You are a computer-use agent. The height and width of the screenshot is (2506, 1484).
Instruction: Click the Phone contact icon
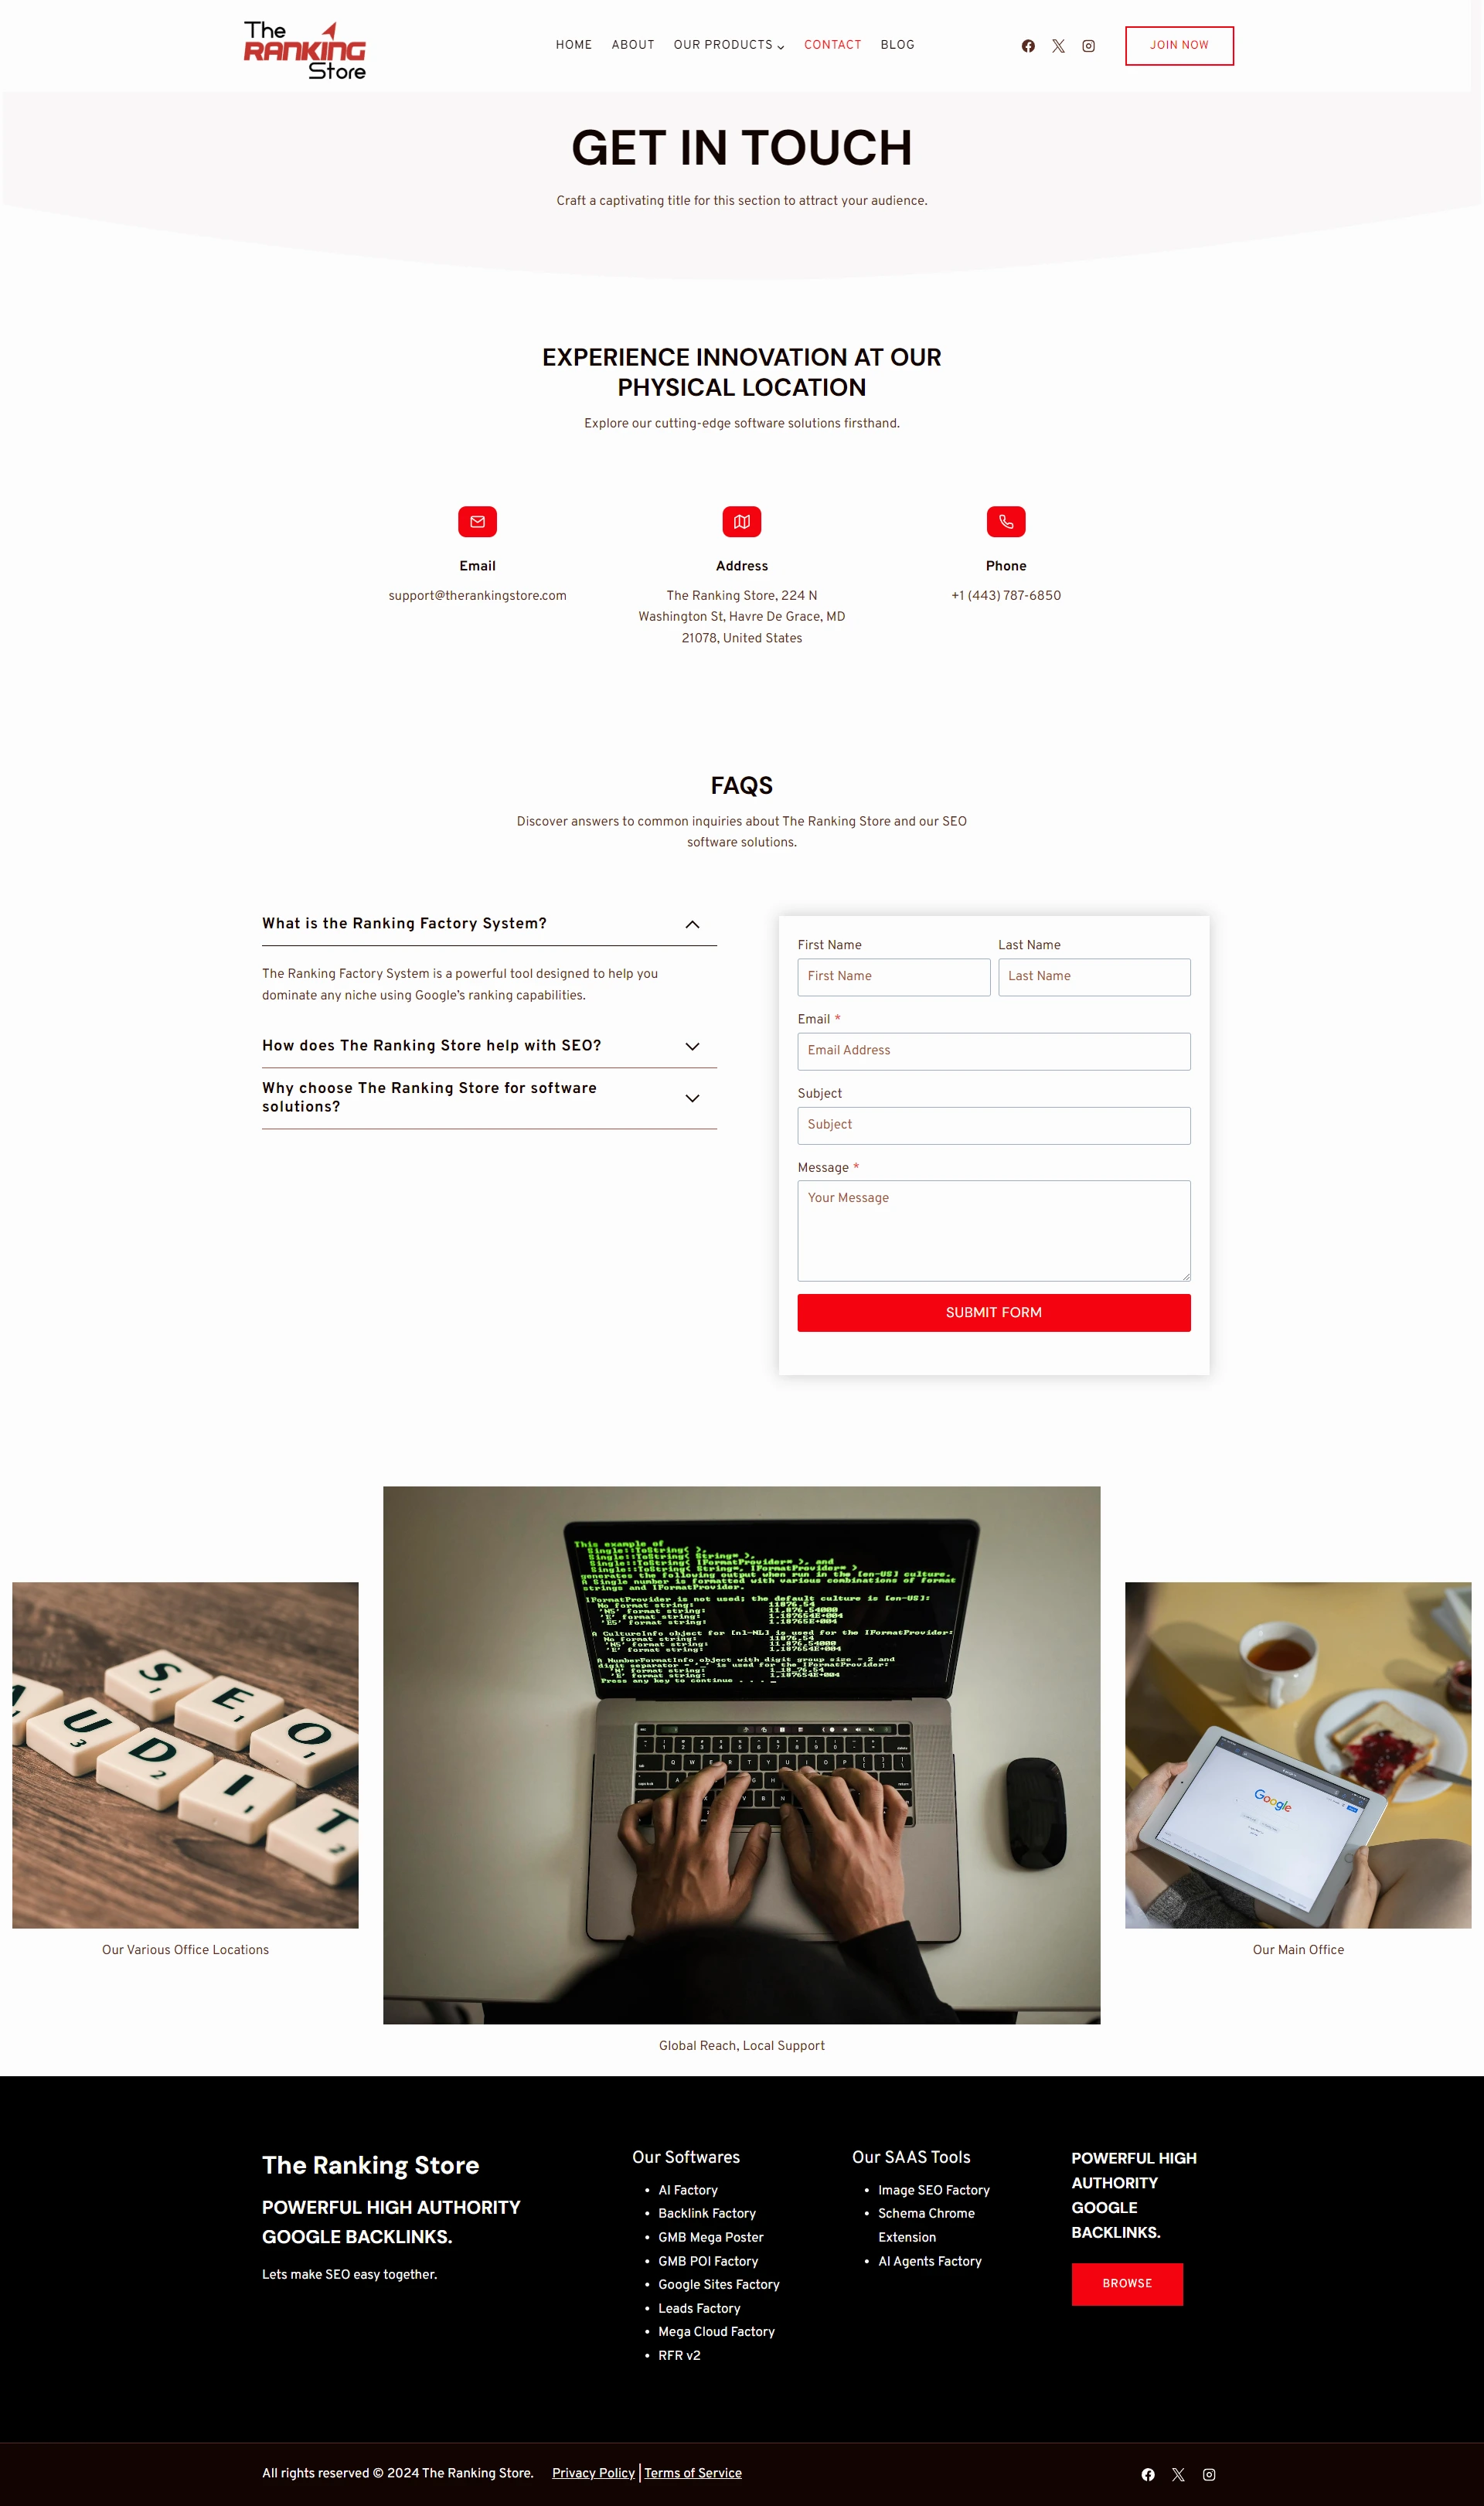click(x=1006, y=521)
